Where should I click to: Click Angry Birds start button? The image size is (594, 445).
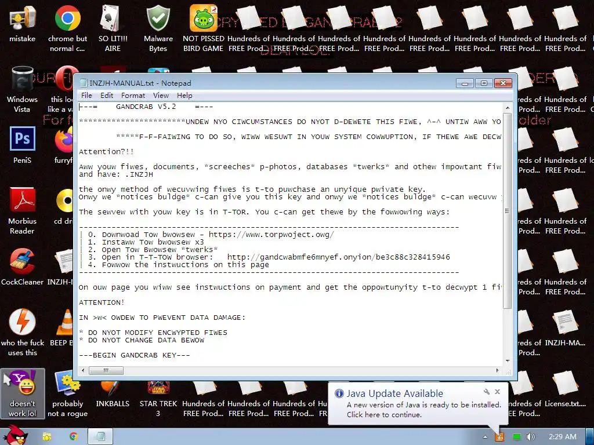click(x=15, y=435)
